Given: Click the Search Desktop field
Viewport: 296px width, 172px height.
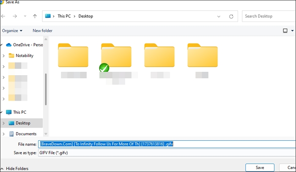Looking at the screenshot, I should pyautogui.click(x=269, y=16).
